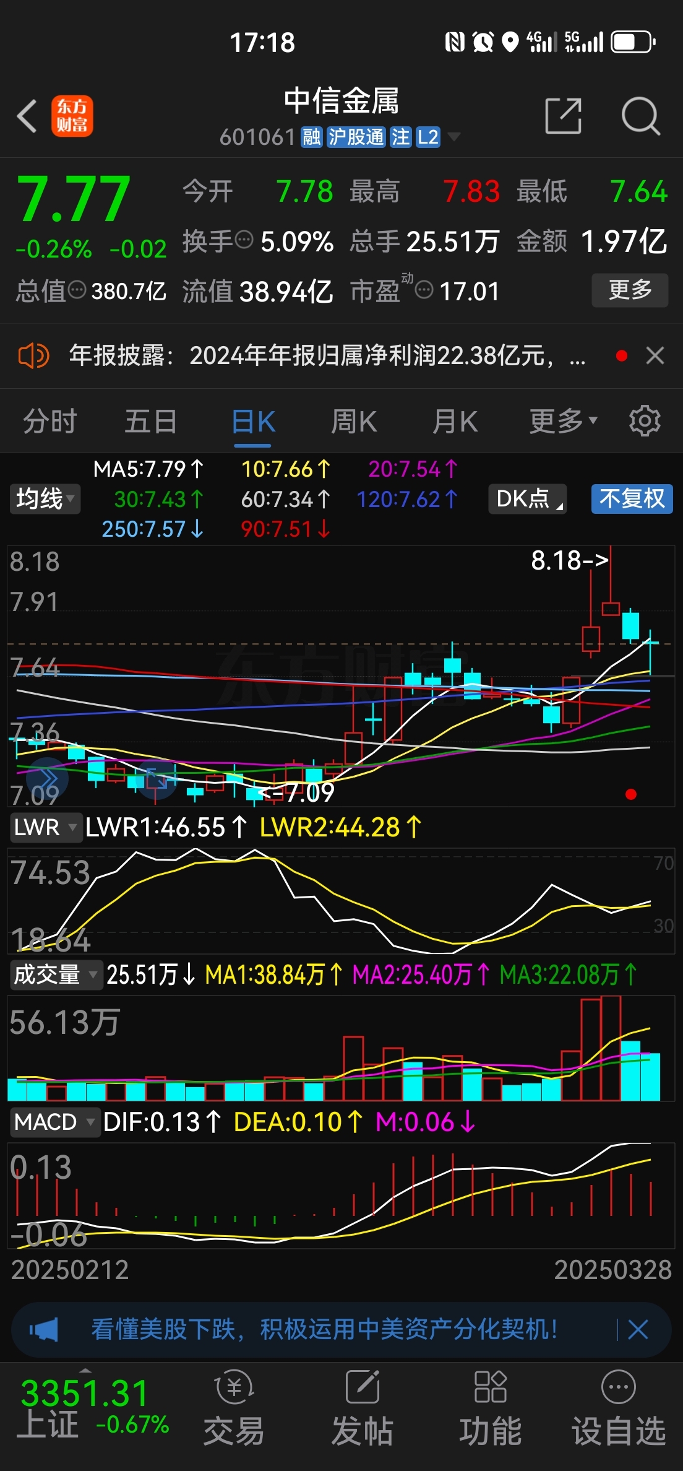Tap the 7.09 low price marker
Image resolution: width=683 pixels, height=1471 pixels.
297,792
